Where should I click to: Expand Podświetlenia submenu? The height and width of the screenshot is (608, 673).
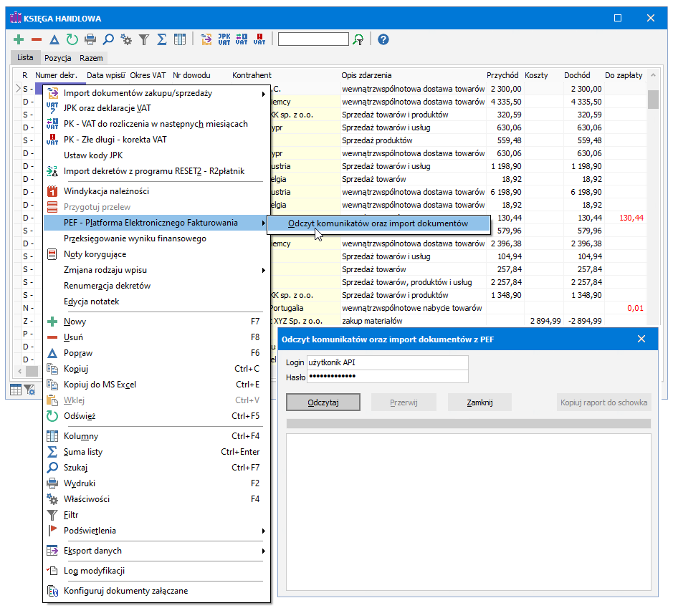(157, 531)
